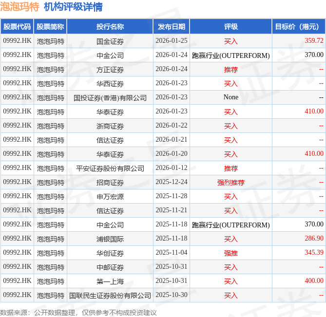Screen dimensions: 326x317
Task: Select 平安证券股份有限公司 cell
Action: (110, 168)
